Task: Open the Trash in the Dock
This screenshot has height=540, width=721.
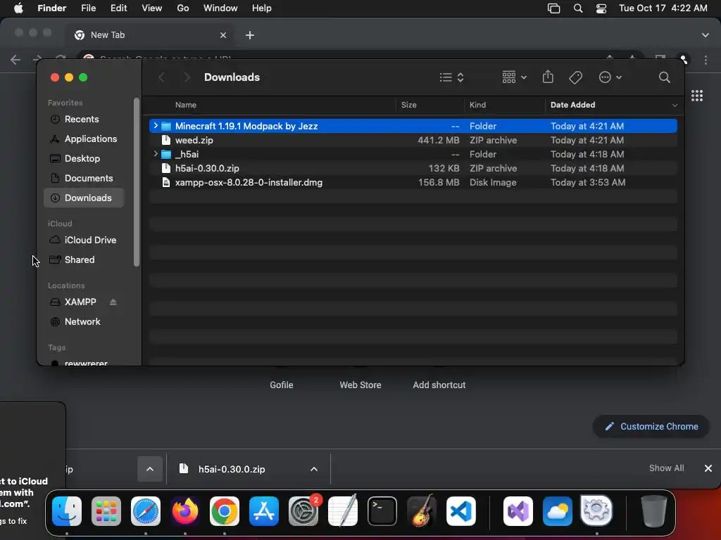Action: pos(653,510)
